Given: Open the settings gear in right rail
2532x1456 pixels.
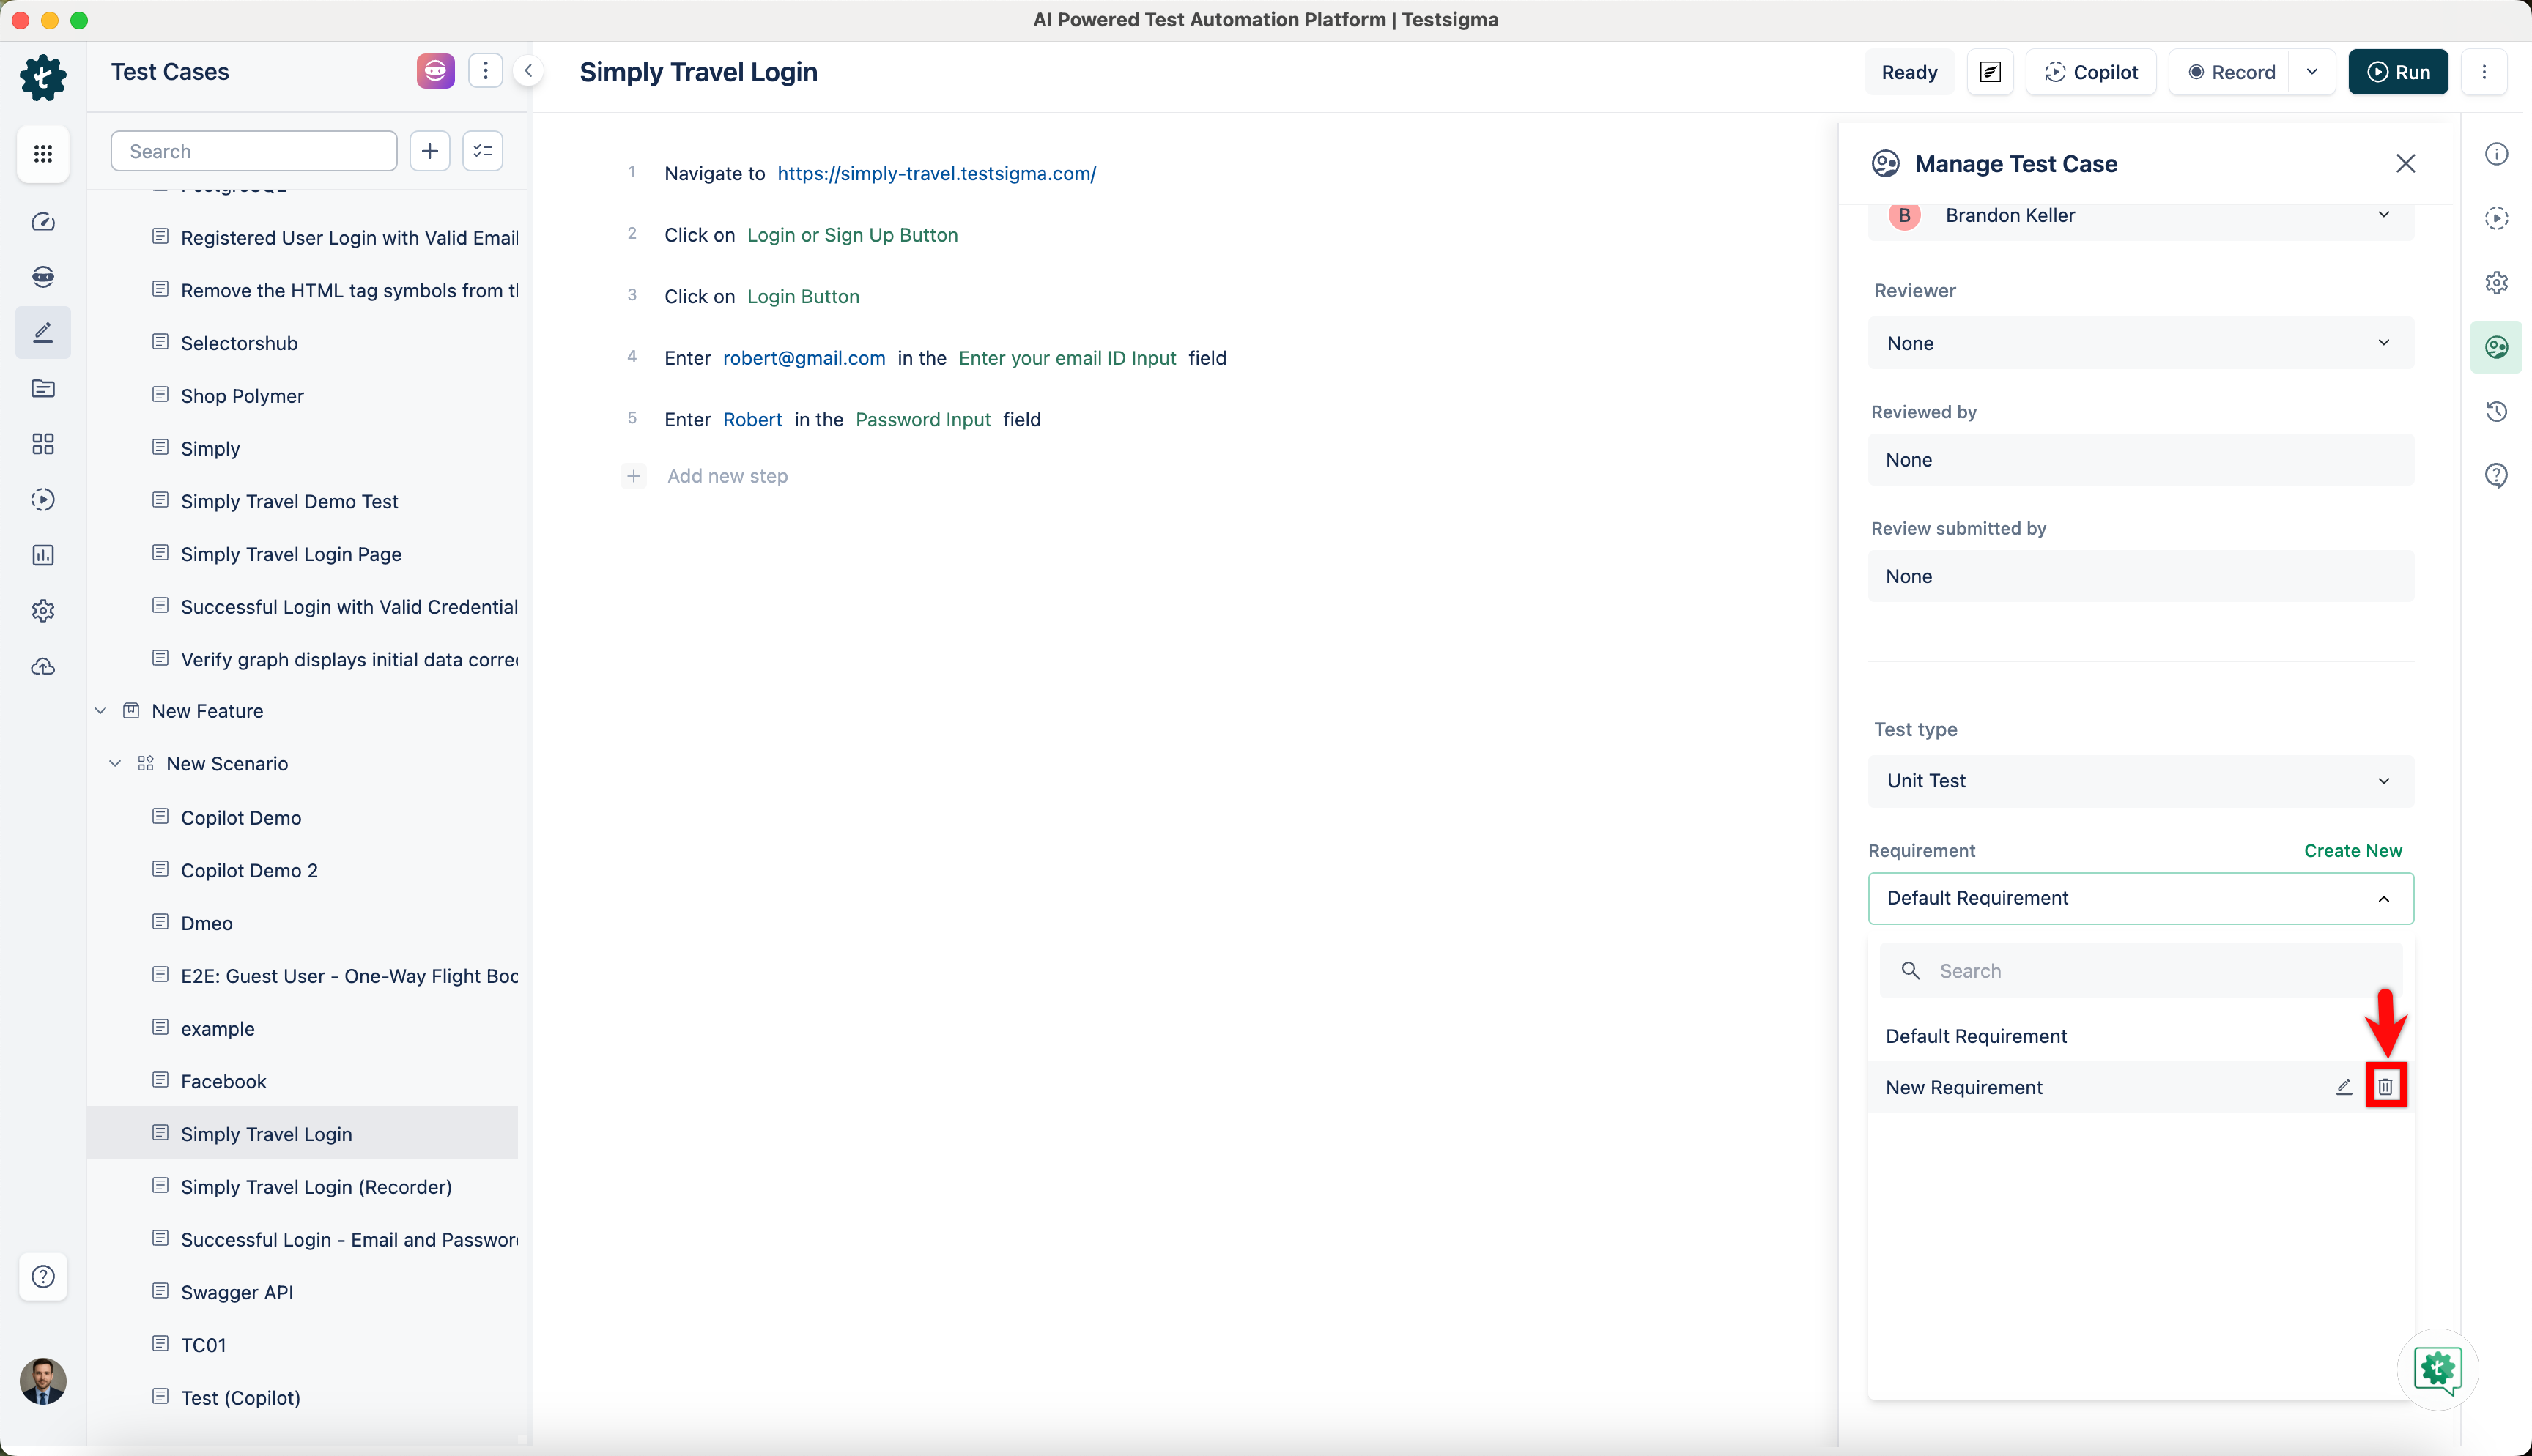Looking at the screenshot, I should tap(2497, 283).
